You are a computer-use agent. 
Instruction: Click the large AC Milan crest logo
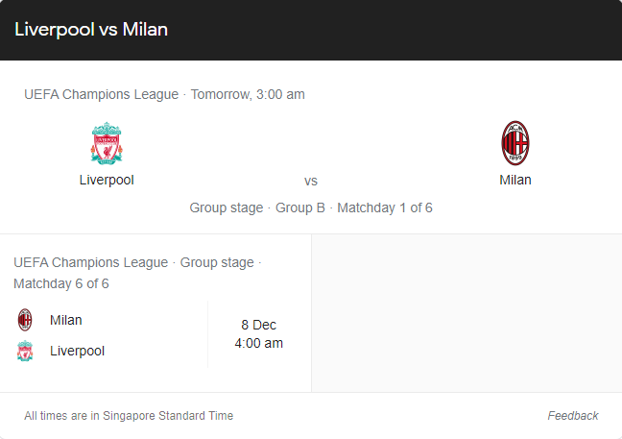tap(515, 143)
